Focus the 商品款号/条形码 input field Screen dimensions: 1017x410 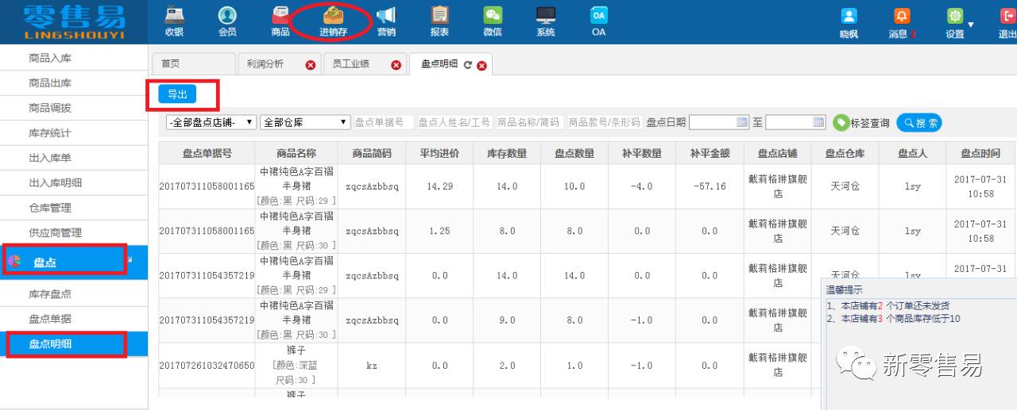click(604, 122)
